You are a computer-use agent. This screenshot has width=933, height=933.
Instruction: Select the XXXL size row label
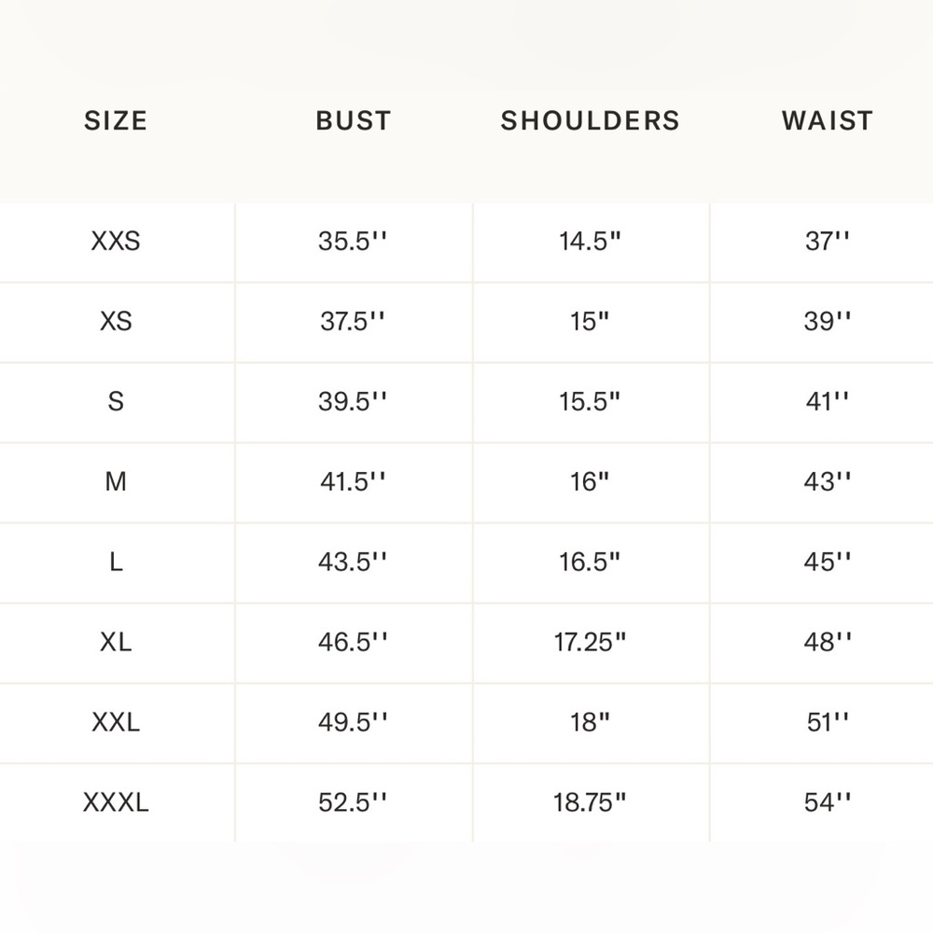116,802
